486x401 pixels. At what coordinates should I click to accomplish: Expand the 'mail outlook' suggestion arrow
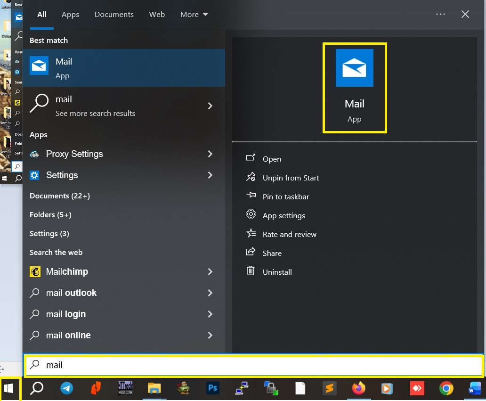pyautogui.click(x=210, y=293)
